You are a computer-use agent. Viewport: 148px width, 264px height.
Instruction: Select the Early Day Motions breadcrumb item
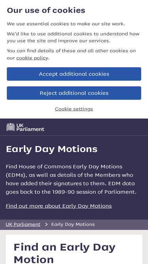point(73,224)
